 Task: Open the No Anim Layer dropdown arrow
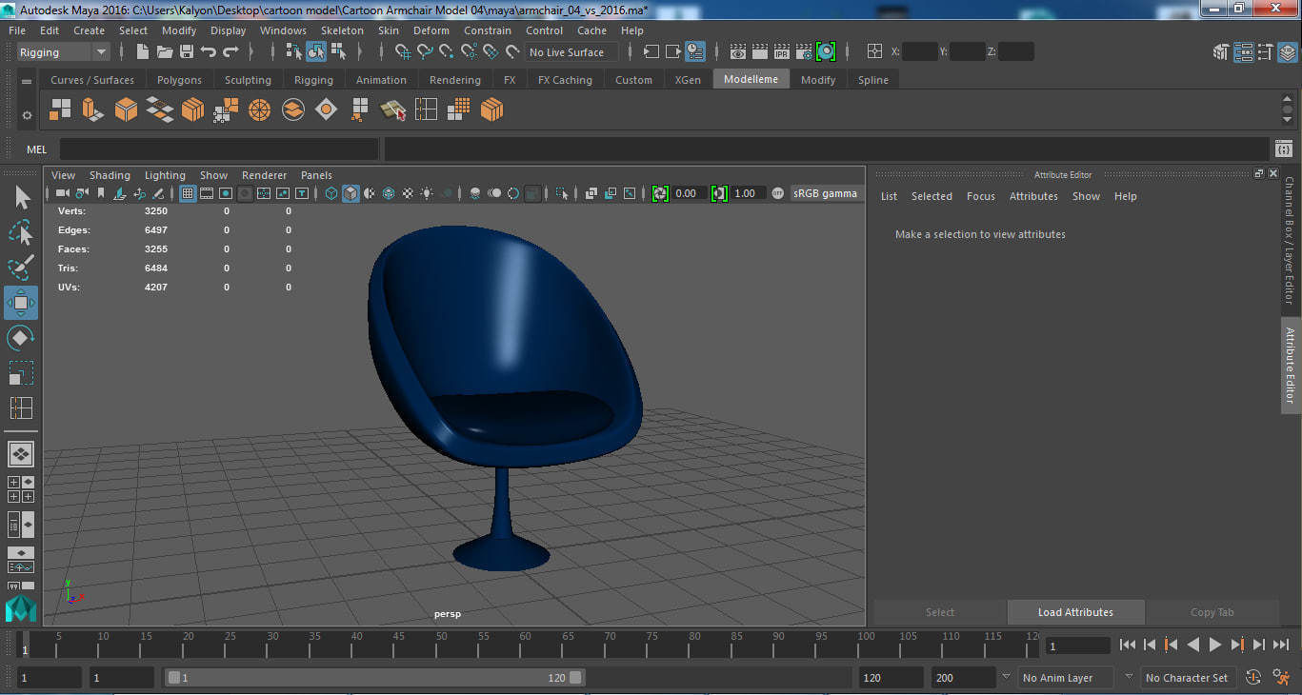[x=1006, y=677]
